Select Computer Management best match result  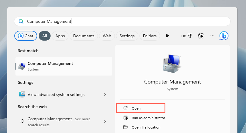64,66
